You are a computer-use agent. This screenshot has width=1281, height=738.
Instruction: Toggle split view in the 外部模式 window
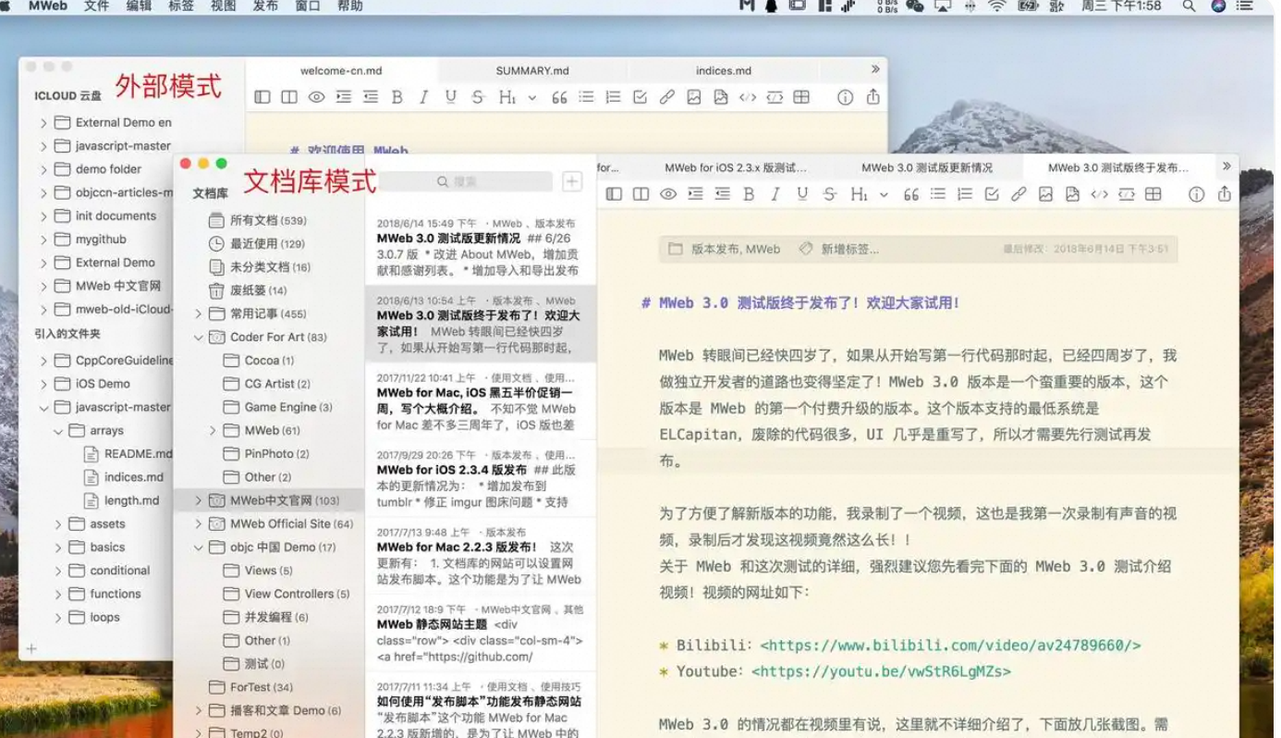pos(289,97)
